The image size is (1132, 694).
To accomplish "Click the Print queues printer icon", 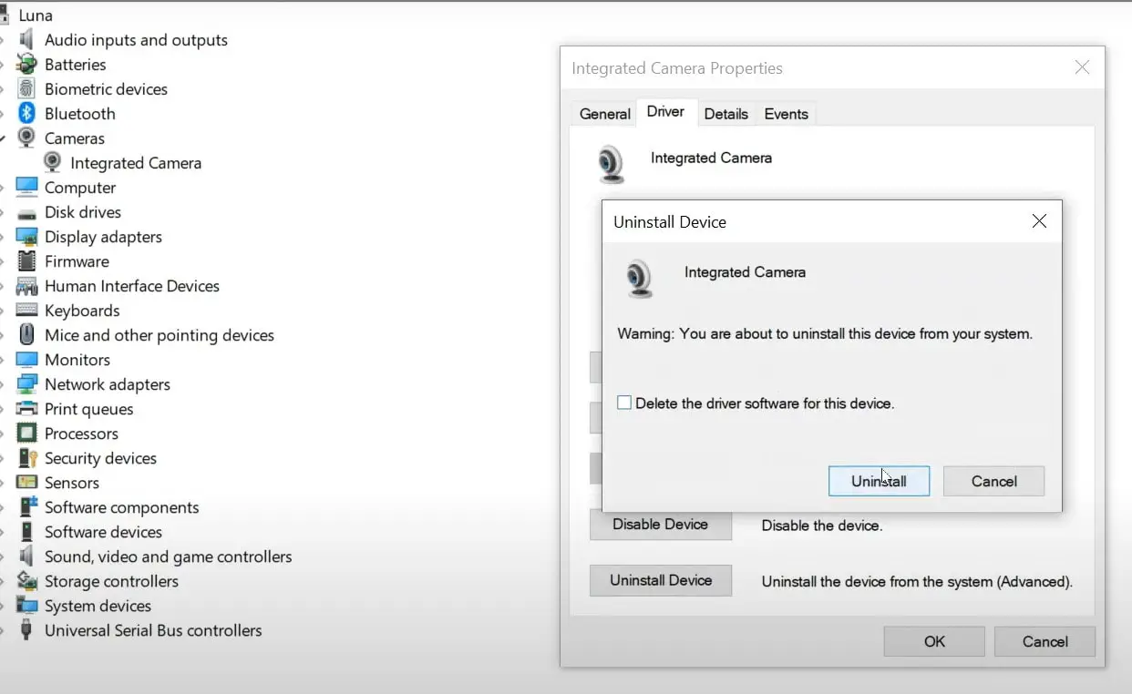I will point(26,409).
